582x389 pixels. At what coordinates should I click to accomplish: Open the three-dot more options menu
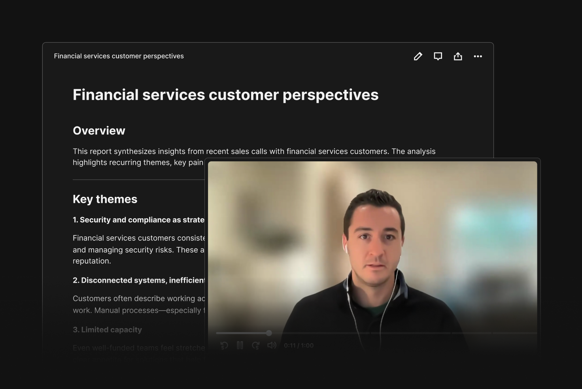click(x=478, y=57)
